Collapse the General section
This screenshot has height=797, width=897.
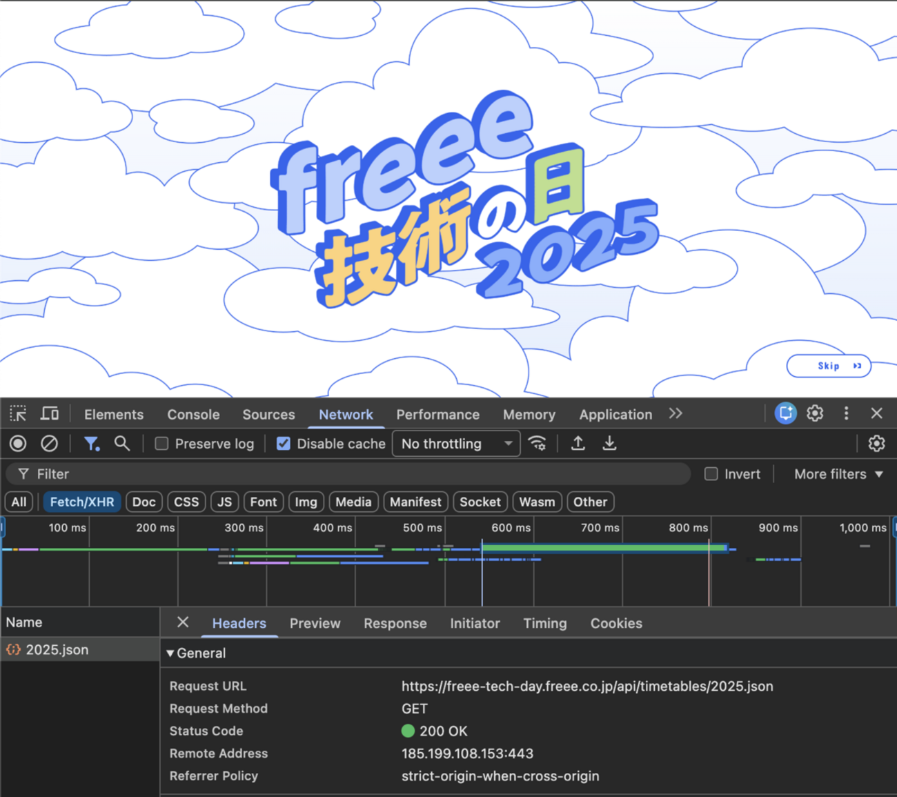click(170, 653)
